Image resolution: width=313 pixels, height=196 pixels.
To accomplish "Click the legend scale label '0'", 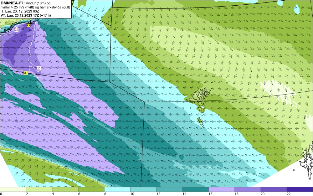I will pos(1,194).
